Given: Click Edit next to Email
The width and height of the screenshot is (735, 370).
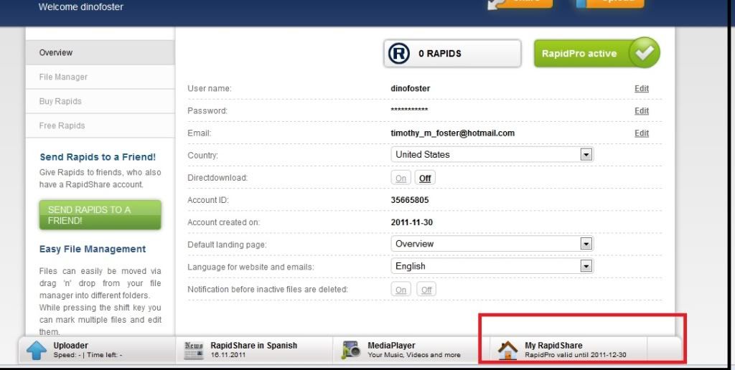Looking at the screenshot, I should point(641,133).
